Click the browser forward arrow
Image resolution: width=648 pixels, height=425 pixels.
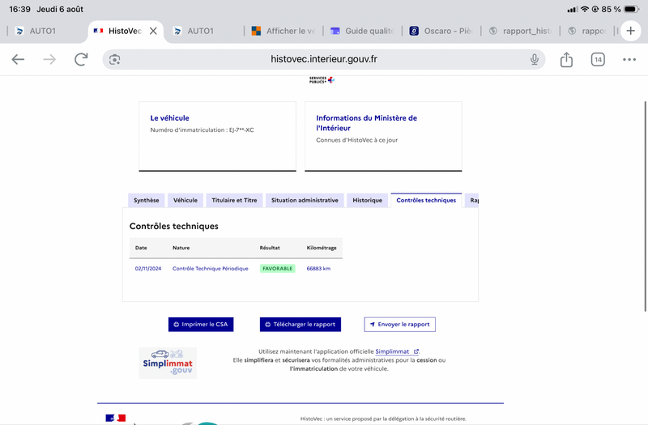pyautogui.click(x=49, y=59)
